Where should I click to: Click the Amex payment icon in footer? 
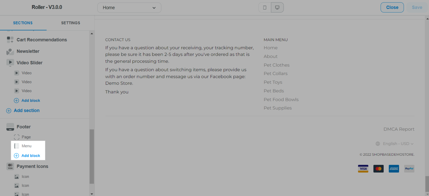tap(394, 169)
